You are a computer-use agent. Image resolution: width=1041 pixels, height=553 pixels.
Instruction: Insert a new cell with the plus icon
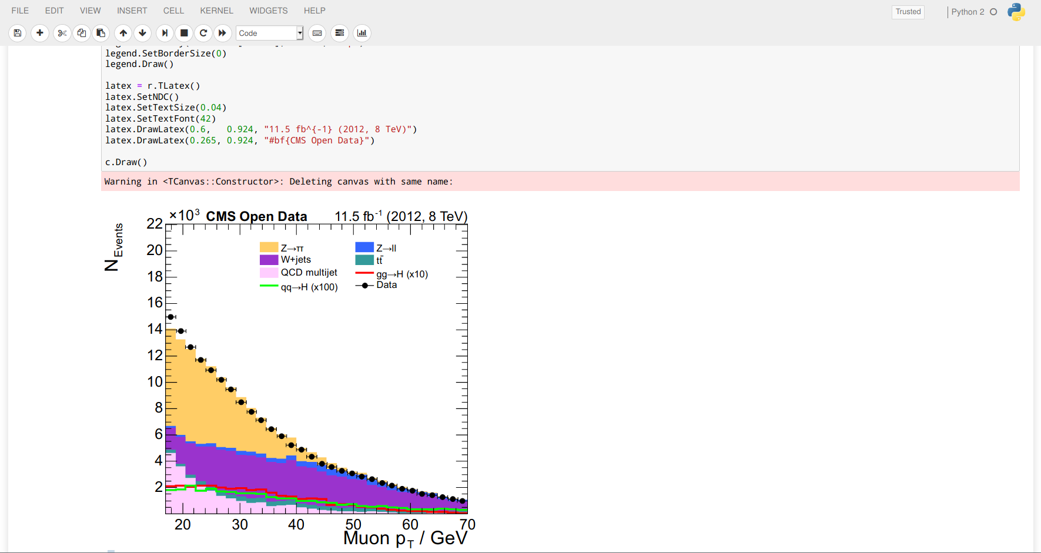click(39, 33)
